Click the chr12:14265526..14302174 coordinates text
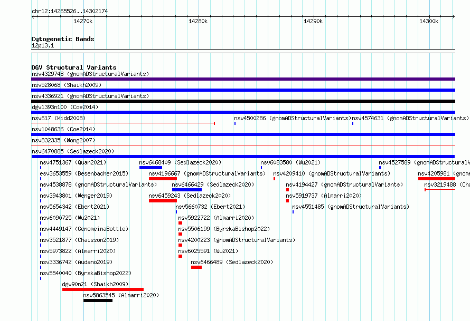470x321 pixels. pos(70,11)
